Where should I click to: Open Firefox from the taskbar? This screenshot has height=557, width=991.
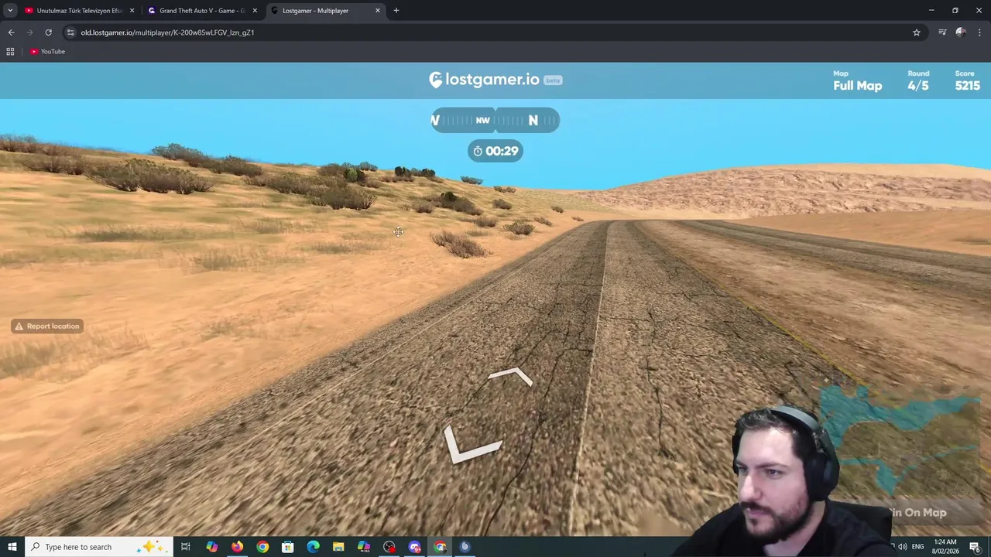(x=237, y=547)
